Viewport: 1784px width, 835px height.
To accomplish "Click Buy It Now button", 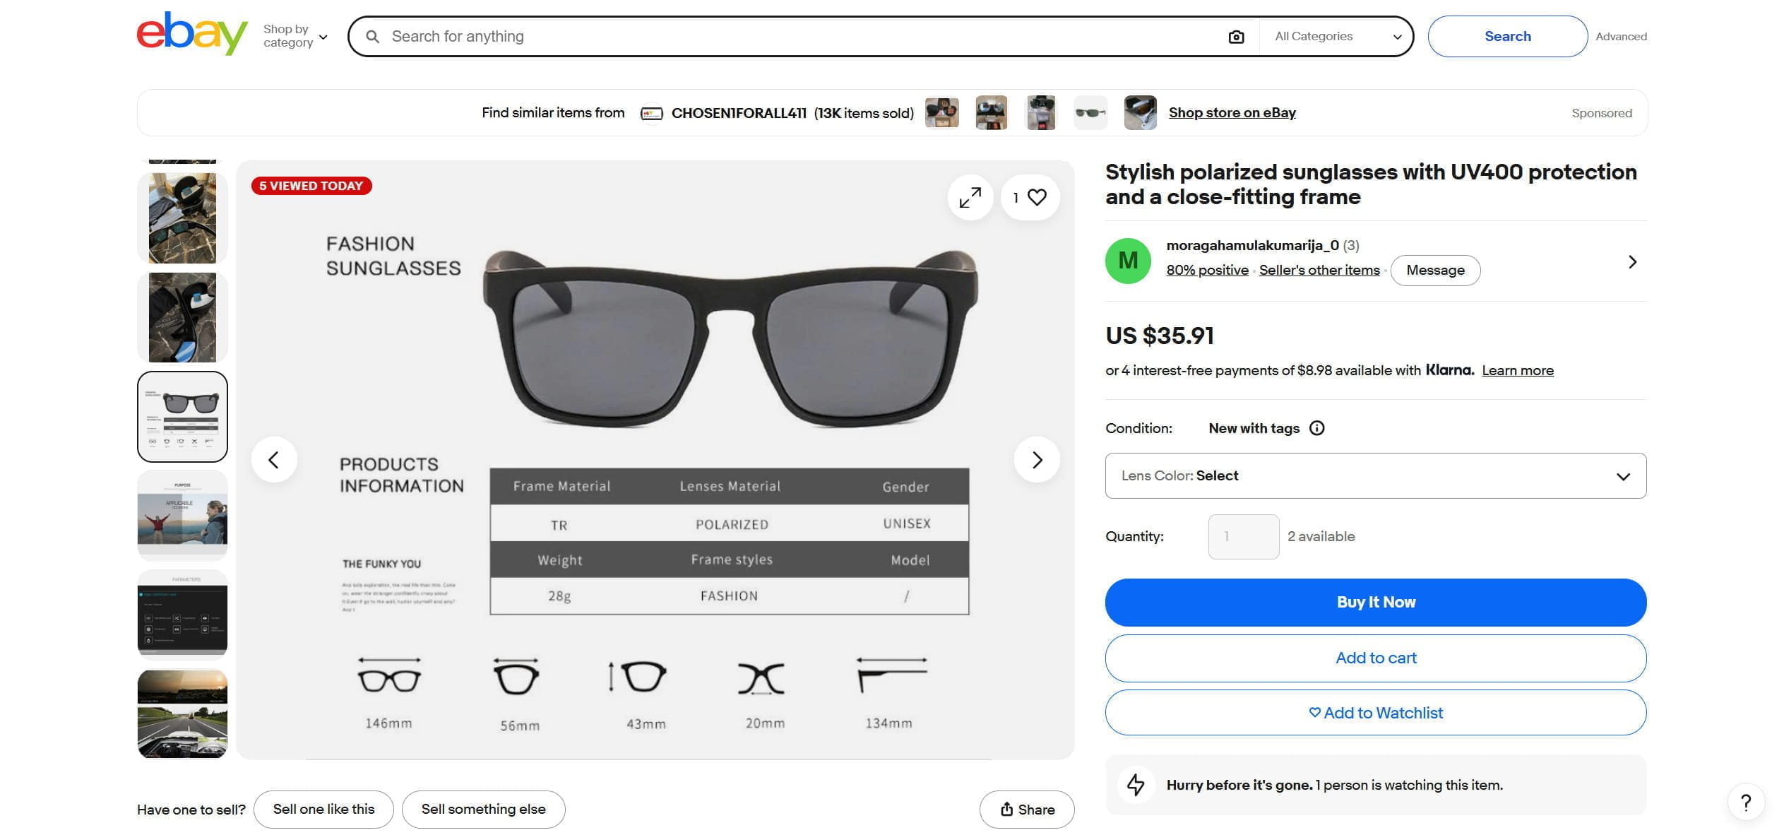I will 1375,602.
